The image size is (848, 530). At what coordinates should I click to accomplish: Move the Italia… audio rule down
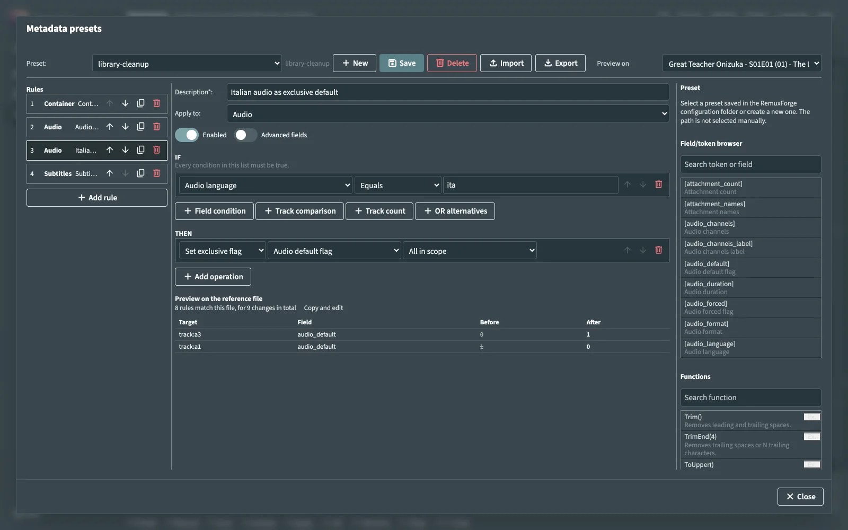125,150
